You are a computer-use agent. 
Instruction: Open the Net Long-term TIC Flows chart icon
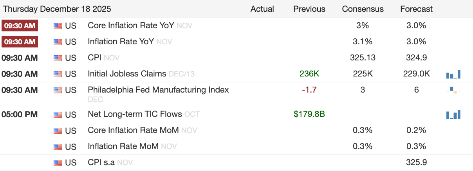[x=453, y=115]
